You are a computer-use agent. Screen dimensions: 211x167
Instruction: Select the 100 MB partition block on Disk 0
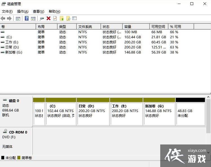[x=39, y=112]
